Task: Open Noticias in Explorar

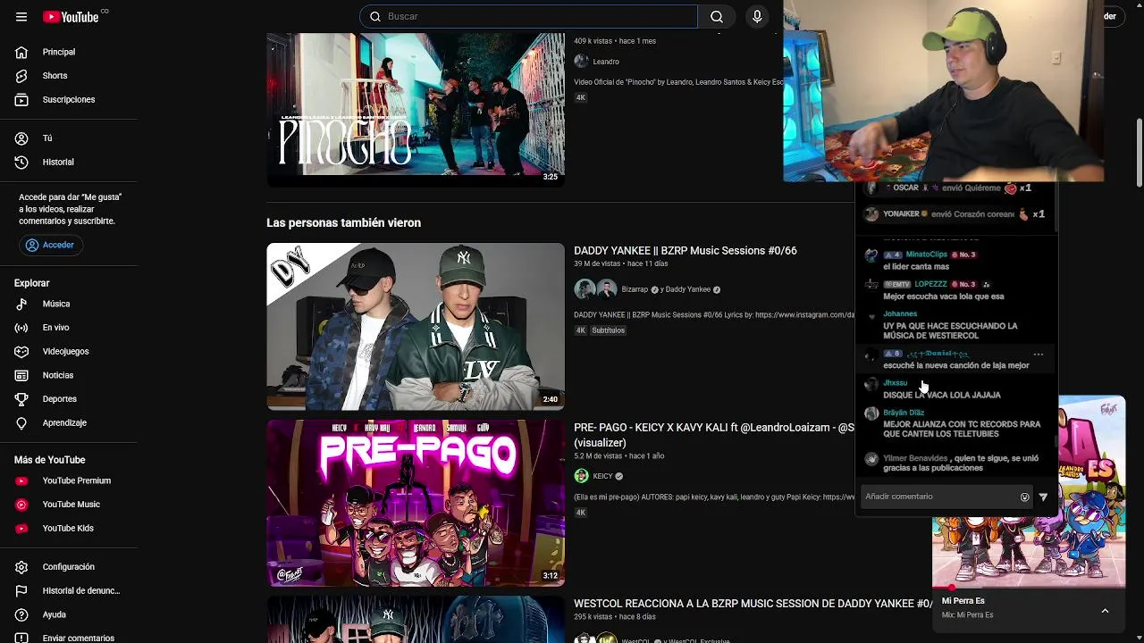Action: (x=69, y=375)
